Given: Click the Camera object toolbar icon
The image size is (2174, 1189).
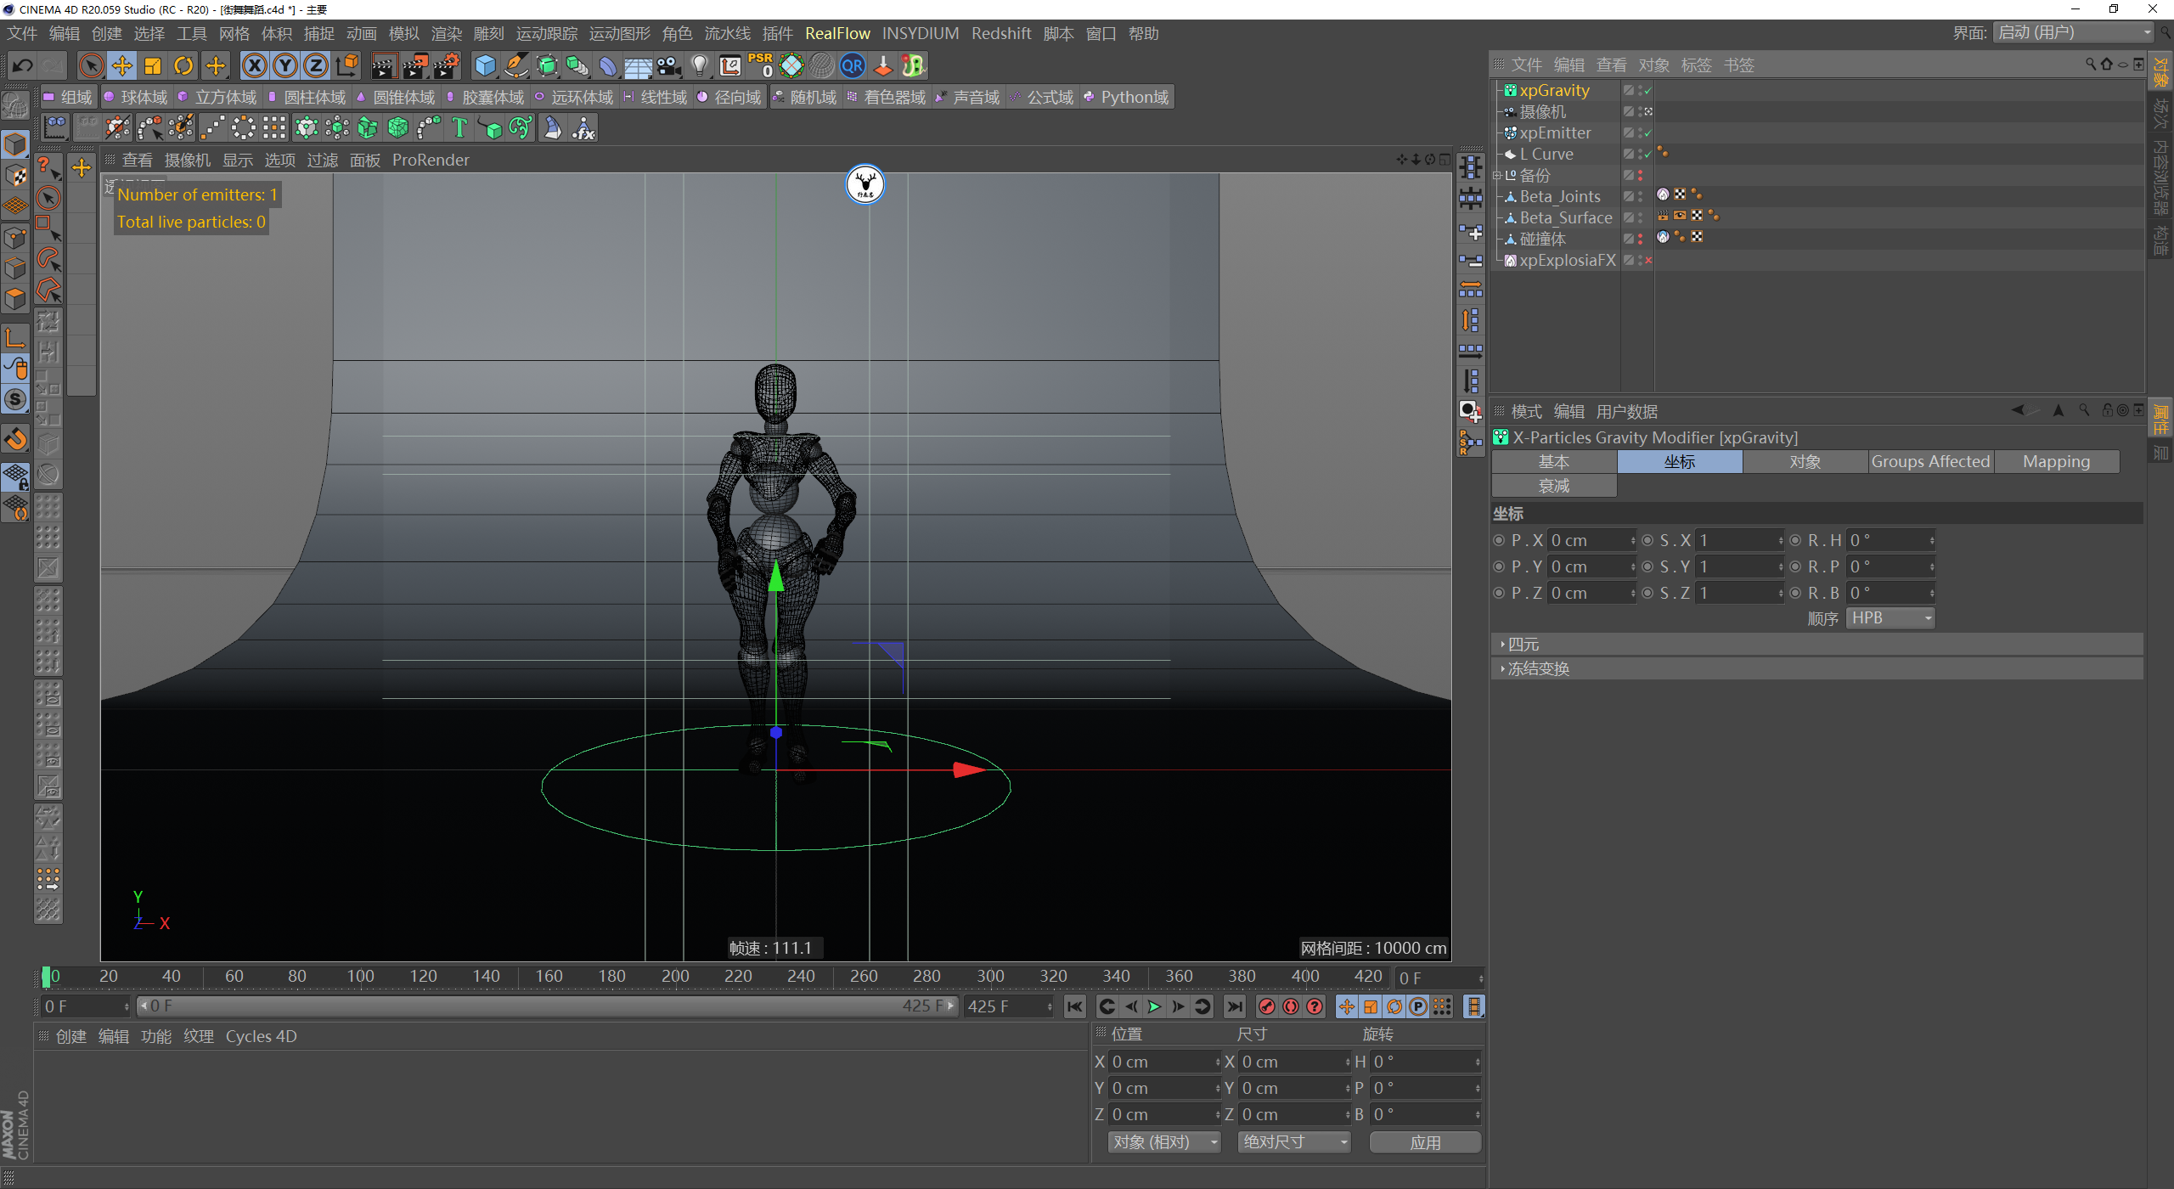Looking at the screenshot, I should tap(669, 65).
